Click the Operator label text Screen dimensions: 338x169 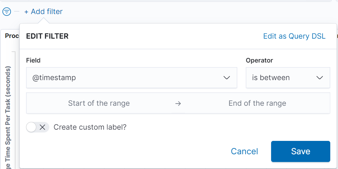259,60
